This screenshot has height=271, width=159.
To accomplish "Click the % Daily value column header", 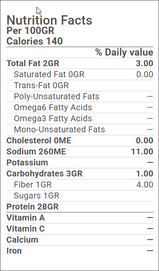I will tap(124, 52).
